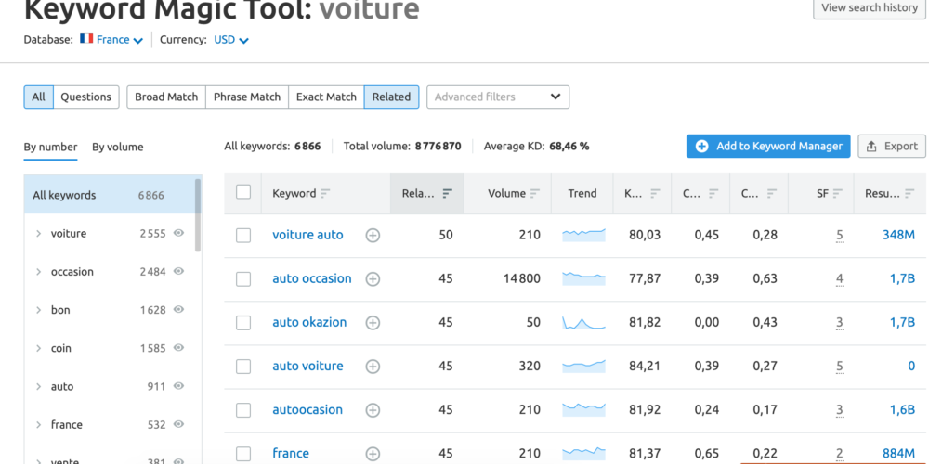Toggle eye icon for voiture group
Image resolution: width=929 pixels, height=464 pixels.
tap(178, 234)
